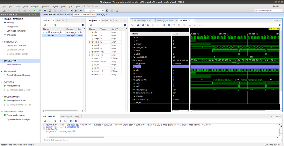Click the Relaunch Simulation icon in toolbar
Image resolution: width=284 pixels, height=146 pixels.
pyautogui.click(x=117, y=11)
